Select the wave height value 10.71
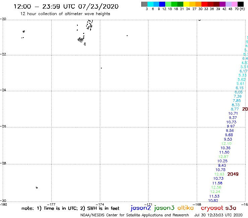This screenshot has height=218, width=248. [x=233, y=113]
